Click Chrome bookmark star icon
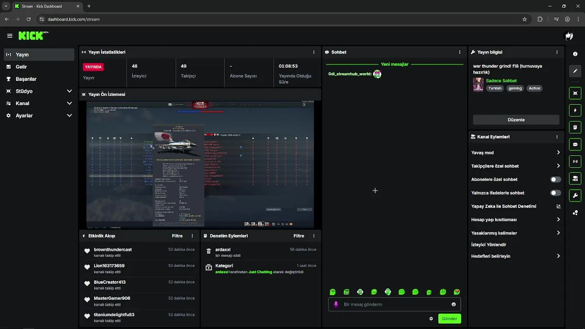This screenshot has width=585, height=329. pyautogui.click(x=525, y=19)
